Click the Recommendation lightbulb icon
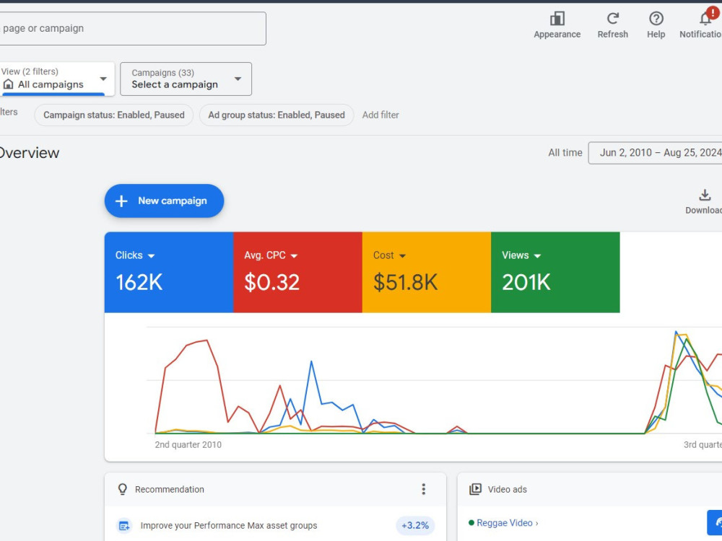 [123, 489]
